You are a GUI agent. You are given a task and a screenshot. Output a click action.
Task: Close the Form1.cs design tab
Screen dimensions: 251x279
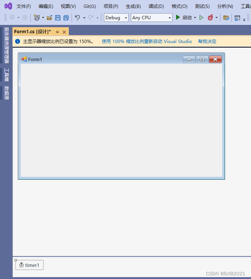pos(64,32)
